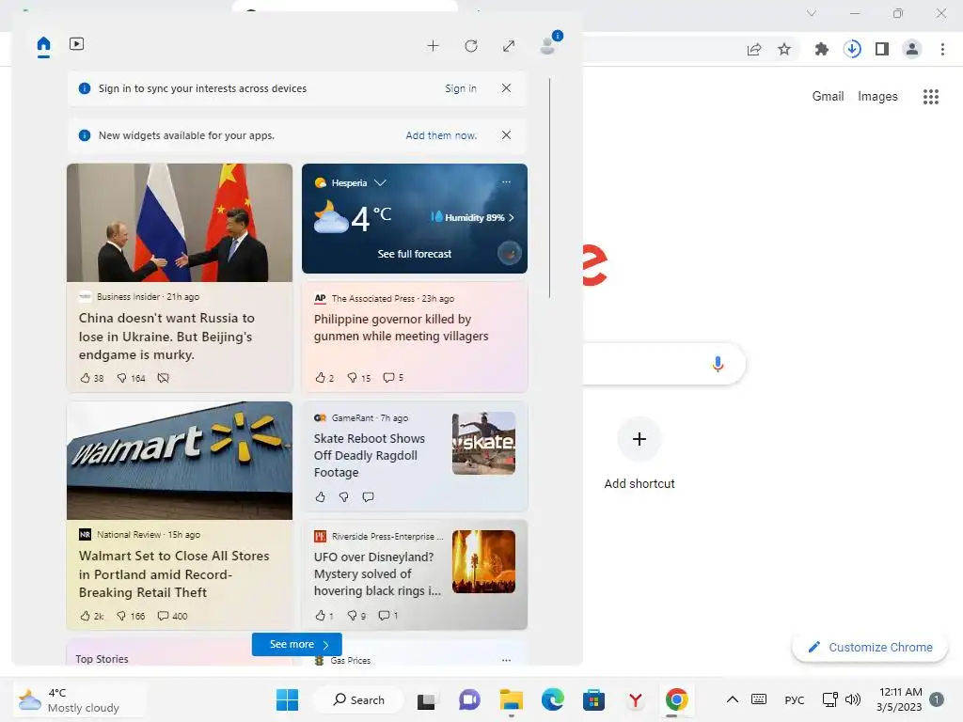
Task: Open Philippine governor killed article
Action: pyautogui.click(x=401, y=328)
